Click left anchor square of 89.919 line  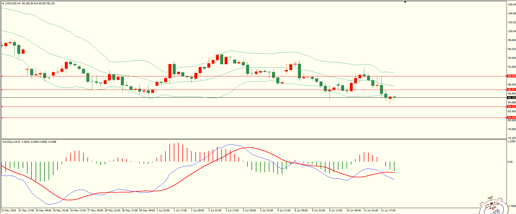pyautogui.click(x=2, y=76)
